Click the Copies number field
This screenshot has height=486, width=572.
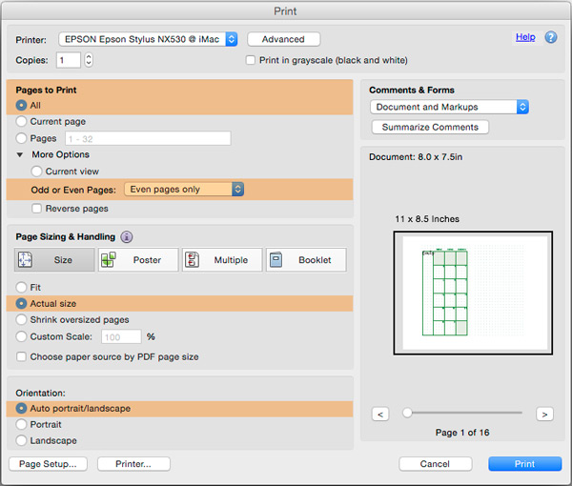(x=69, y=60)
